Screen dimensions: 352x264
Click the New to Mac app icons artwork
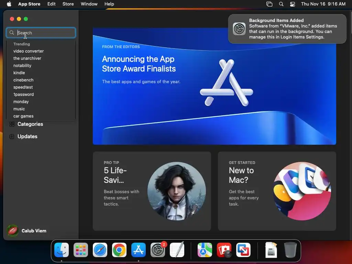point(302,191)
